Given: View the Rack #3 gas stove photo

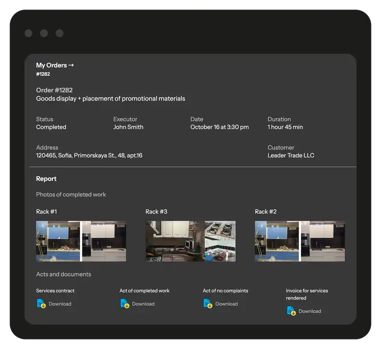Looking at the screenshot, I should (x=220, y=241).
